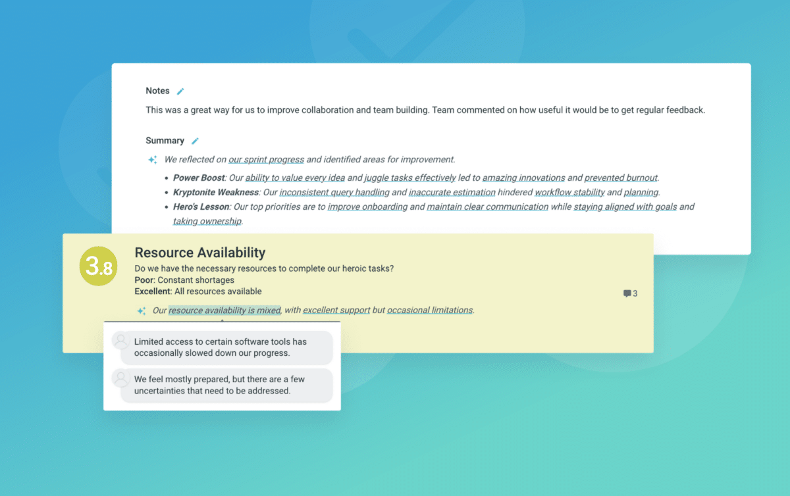
Task: Open the comments bubble showing 3
Action: 629,293
